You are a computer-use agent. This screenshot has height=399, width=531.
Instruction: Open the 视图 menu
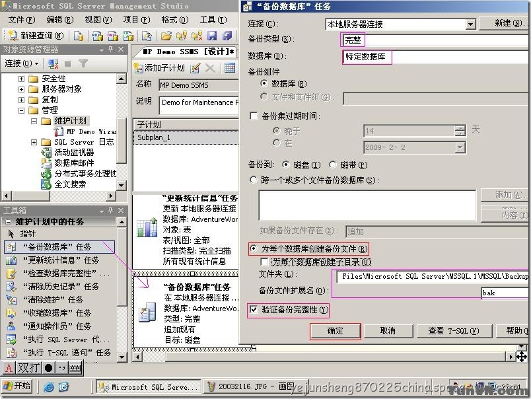(98, 20)
